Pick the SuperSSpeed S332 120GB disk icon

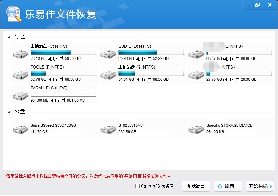(21, 130)
